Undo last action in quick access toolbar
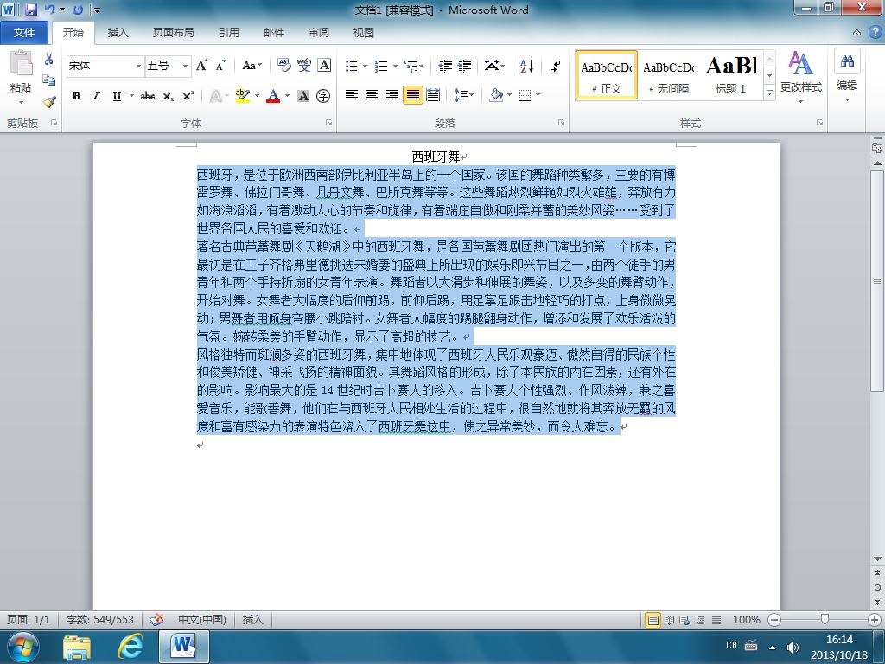 pos(49,9)
